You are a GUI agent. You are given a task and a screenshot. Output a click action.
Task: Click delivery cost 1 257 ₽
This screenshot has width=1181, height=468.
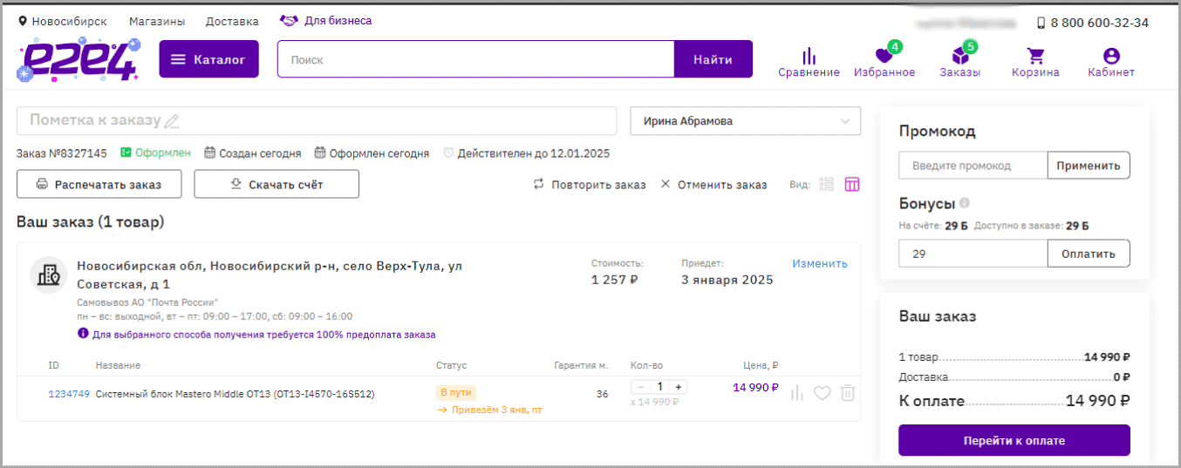(614, 280)
